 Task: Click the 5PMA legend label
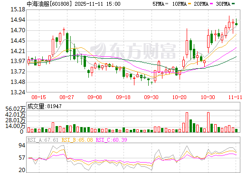(158, 4)
